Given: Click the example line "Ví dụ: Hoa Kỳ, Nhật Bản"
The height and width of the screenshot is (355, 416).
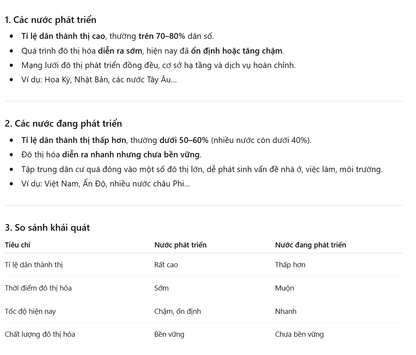Looking at the screenshot, I should click(x=99, y=80).
